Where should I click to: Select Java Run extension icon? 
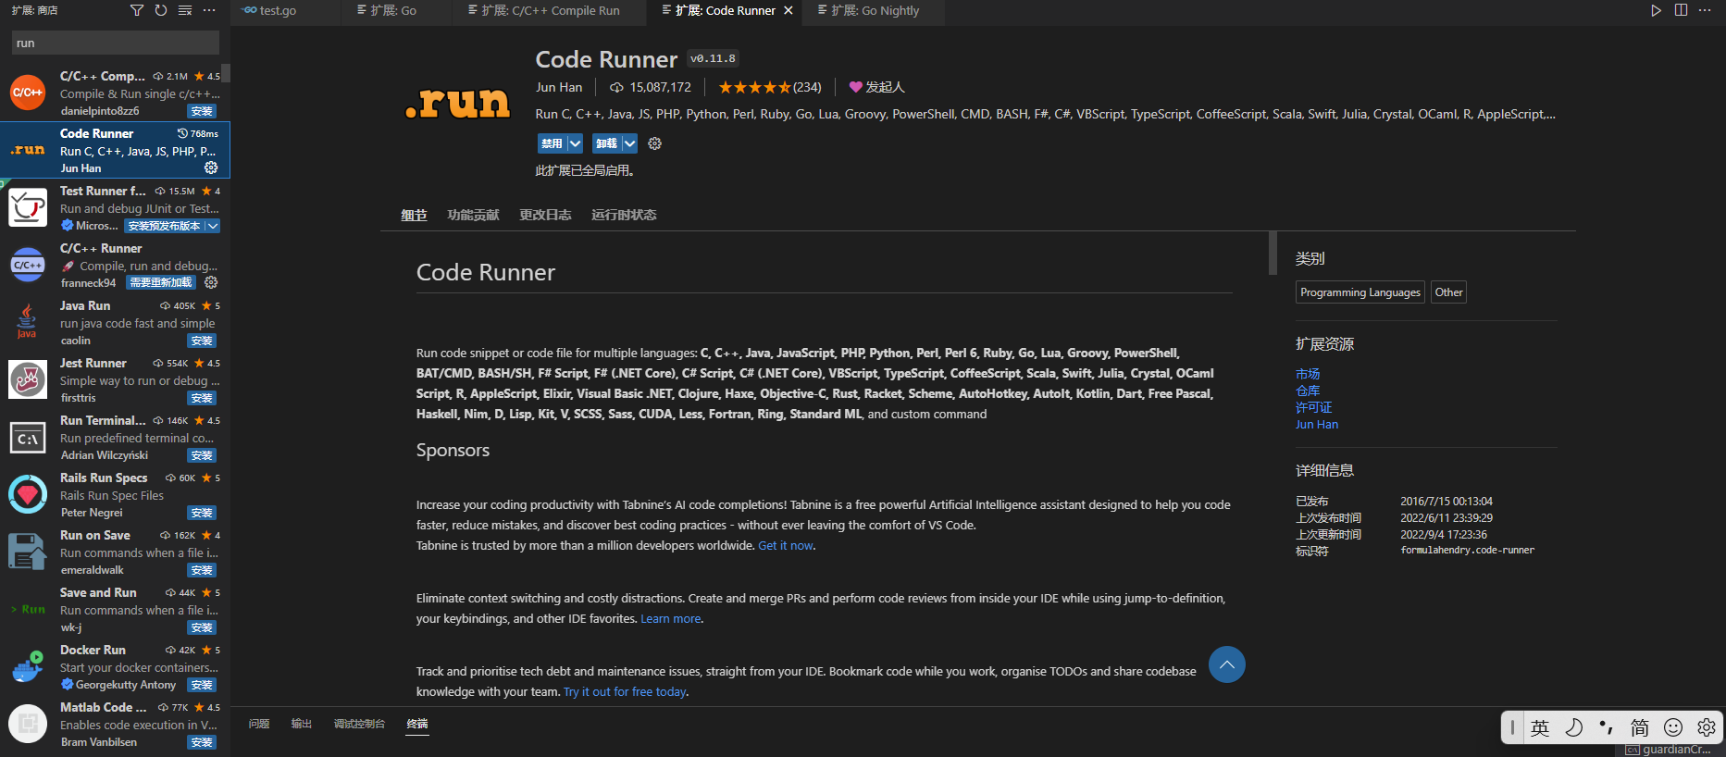tap(28, 322)
